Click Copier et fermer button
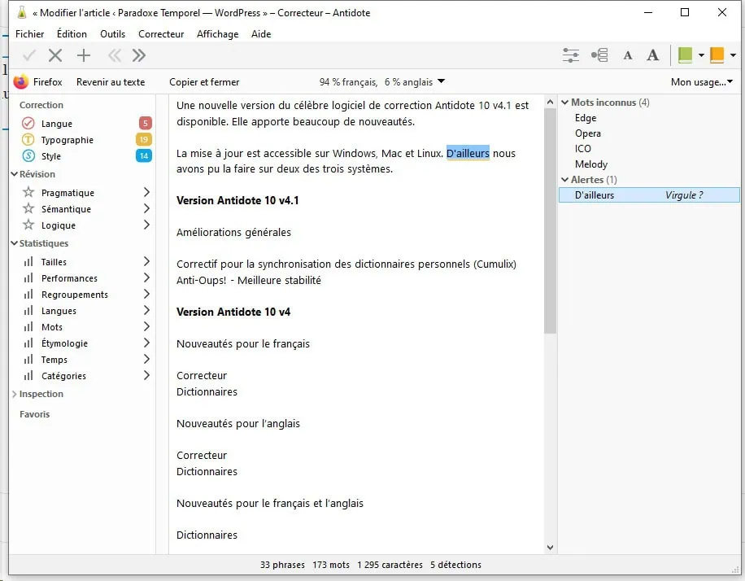This screenshot has width=745, height=581. [x=204, y=81]
